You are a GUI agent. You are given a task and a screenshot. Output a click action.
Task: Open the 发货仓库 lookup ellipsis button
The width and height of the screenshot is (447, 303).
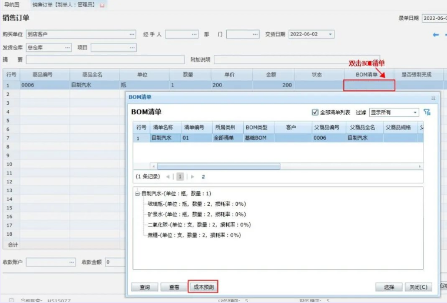pyautogui.click(x=67, y=47)
